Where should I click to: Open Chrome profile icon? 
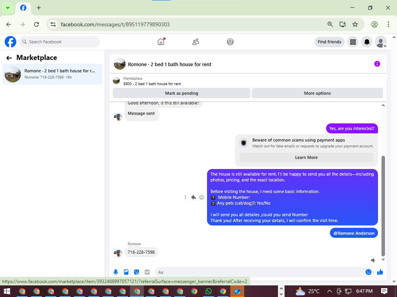[375, 24]
